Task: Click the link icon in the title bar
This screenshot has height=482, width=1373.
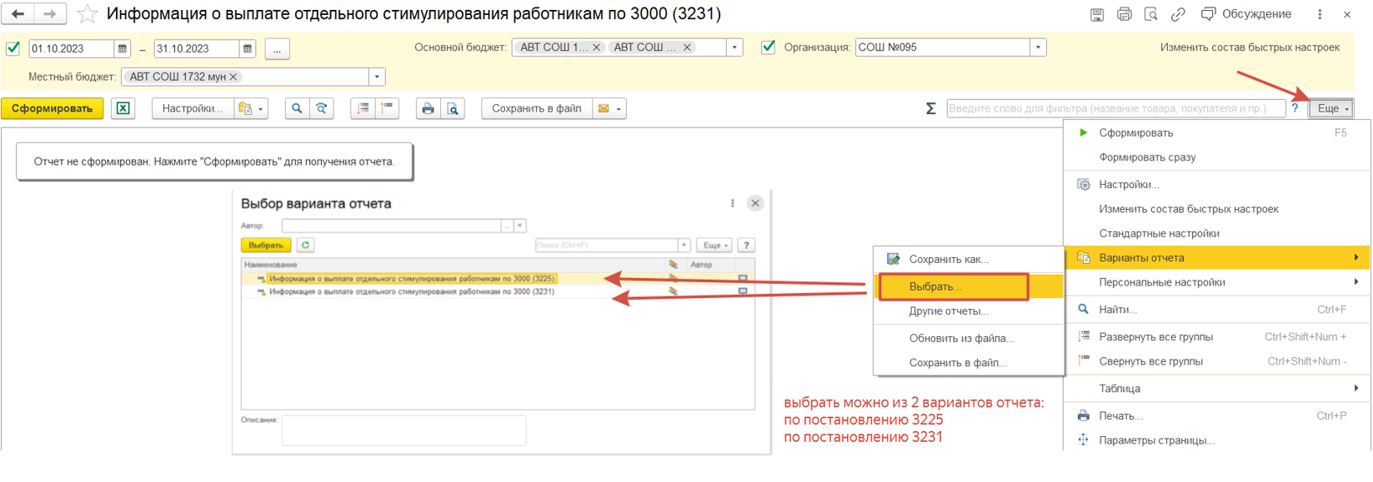Action: coord(1178,14)
